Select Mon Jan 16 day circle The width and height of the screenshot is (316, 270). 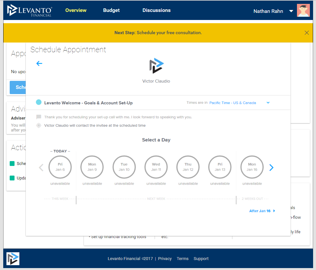[252, 167]
